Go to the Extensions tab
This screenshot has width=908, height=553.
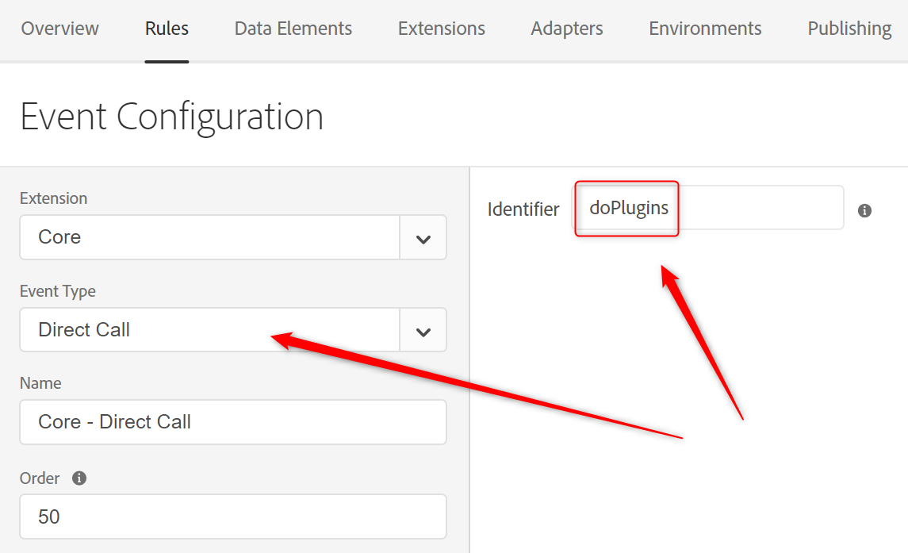[x=442, y=29]
